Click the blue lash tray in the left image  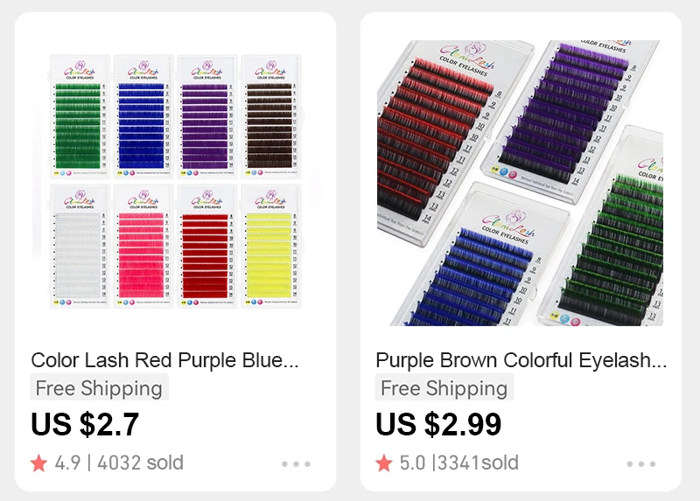[x=143, y=117]
